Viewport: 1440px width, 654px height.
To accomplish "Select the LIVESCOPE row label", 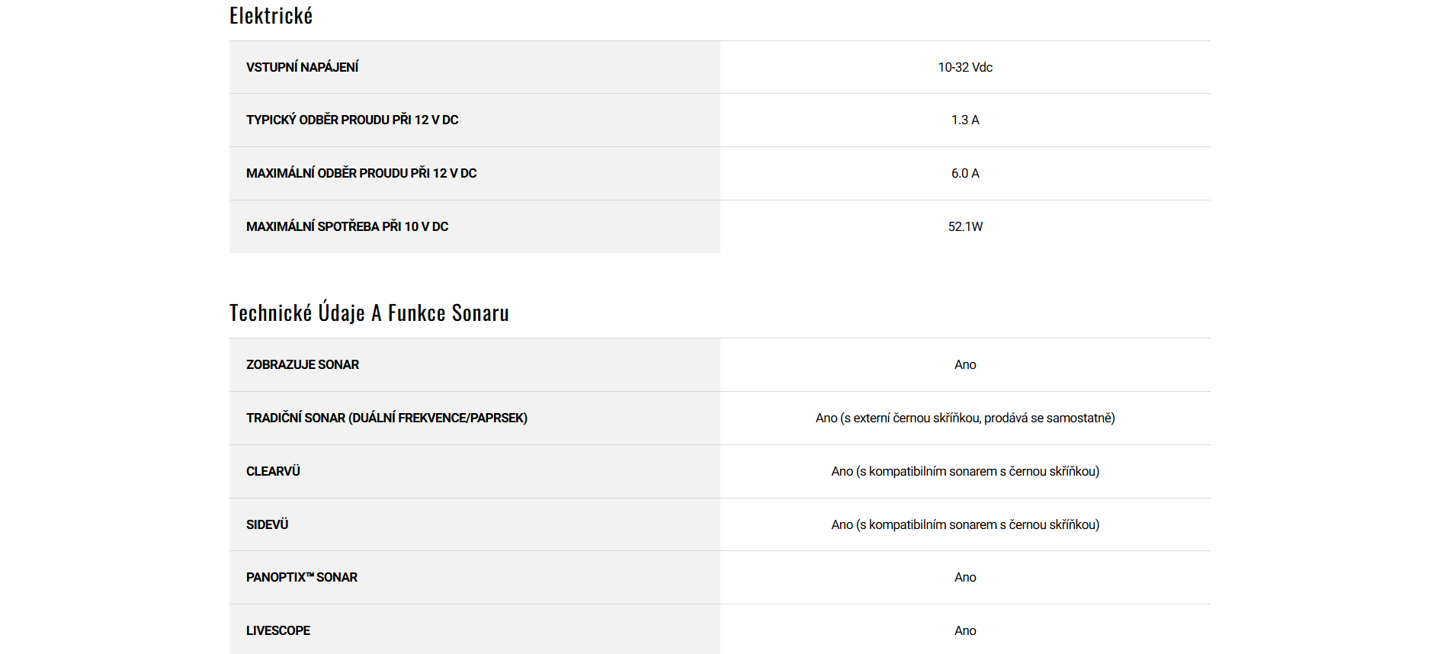I will click(x=278, y=630).
